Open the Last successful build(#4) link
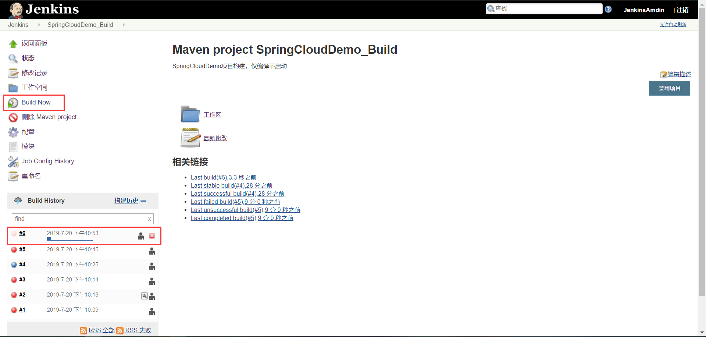This screenshot has height=337, width=706. coord(238,194)
